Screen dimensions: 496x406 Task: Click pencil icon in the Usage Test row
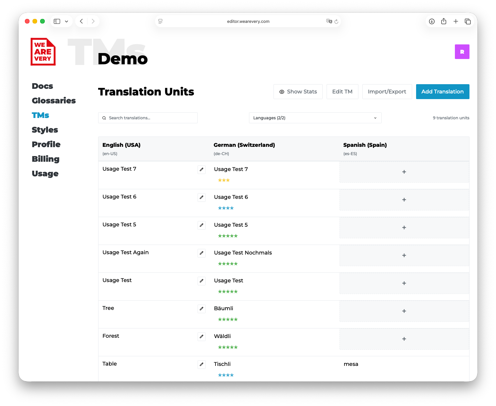pos(202,281)
